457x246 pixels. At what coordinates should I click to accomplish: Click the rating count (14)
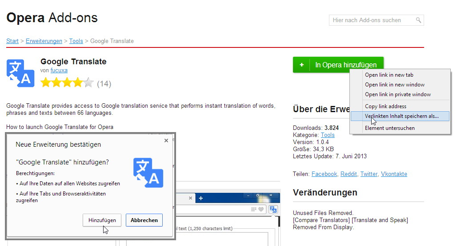104,84
